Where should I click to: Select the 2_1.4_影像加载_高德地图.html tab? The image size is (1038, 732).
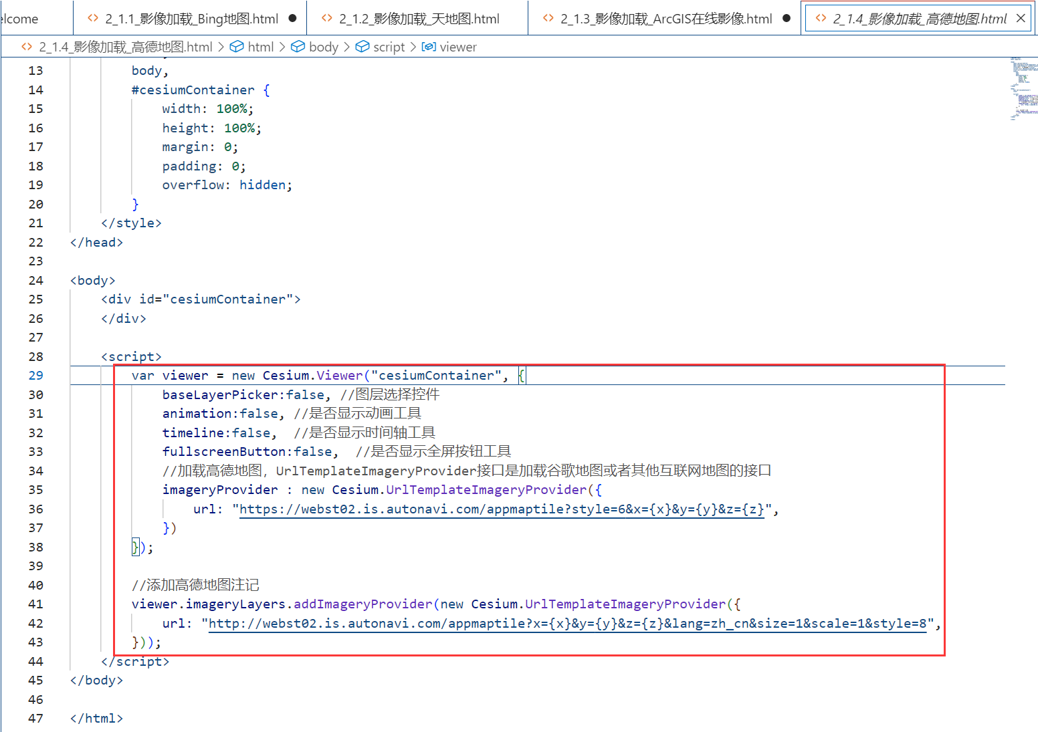[x=920, y=19]
